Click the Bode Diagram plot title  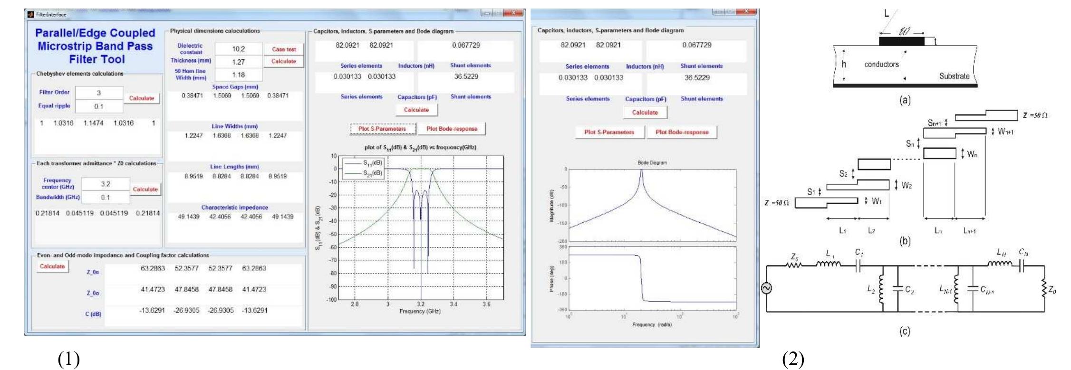(x=652, y=162)
